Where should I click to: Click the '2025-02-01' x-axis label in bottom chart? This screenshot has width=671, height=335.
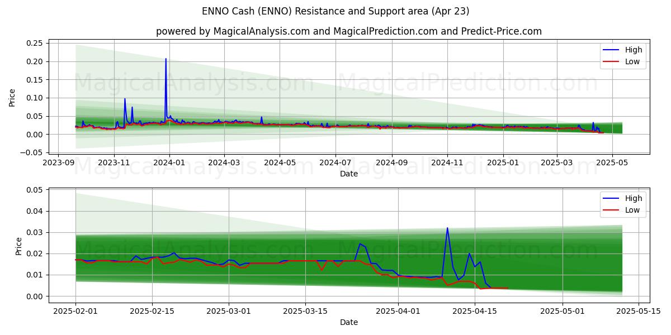(x=75, y=311)
